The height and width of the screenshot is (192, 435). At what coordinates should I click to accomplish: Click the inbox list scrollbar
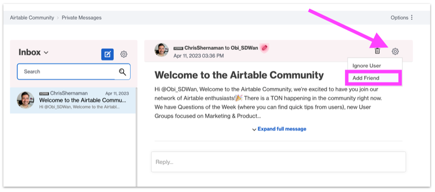pos(136,137)
